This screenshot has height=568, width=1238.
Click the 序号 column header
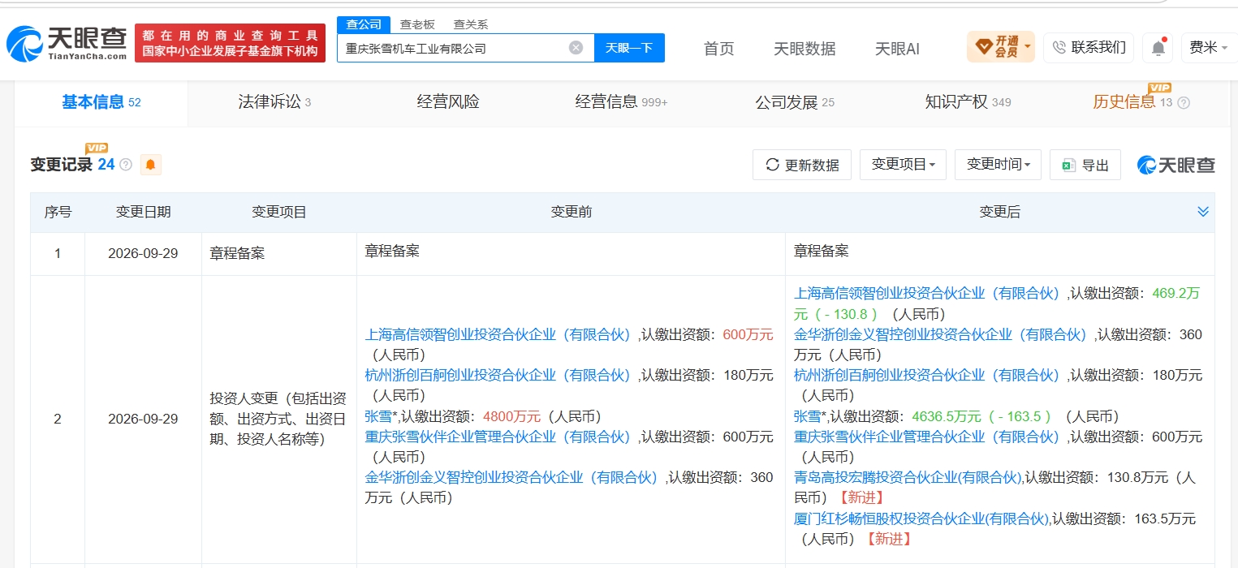(x=58, y=212)
